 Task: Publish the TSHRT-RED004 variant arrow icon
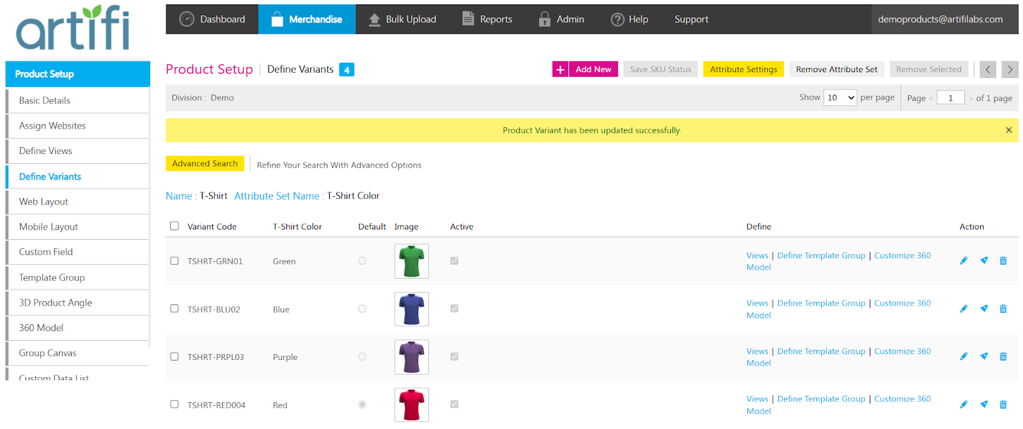coord(984,405)
